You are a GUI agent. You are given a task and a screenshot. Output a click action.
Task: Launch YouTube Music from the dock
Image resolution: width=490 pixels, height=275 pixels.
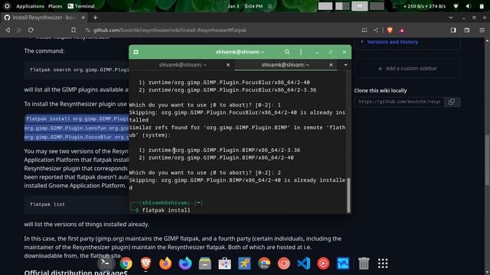323,264
